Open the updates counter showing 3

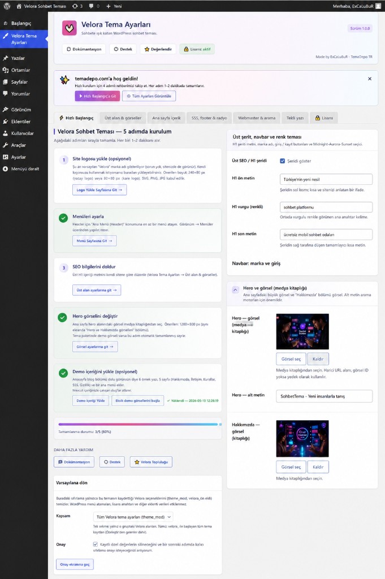tap(77, 6)
